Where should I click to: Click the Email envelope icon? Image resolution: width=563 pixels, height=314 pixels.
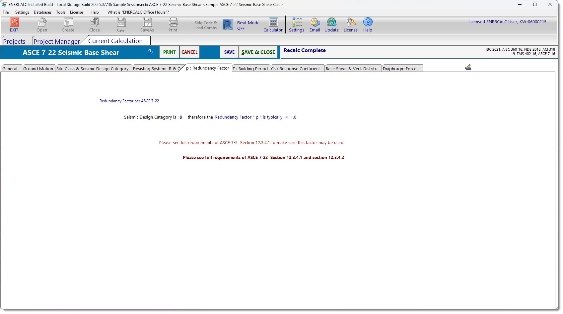point(315,23)
